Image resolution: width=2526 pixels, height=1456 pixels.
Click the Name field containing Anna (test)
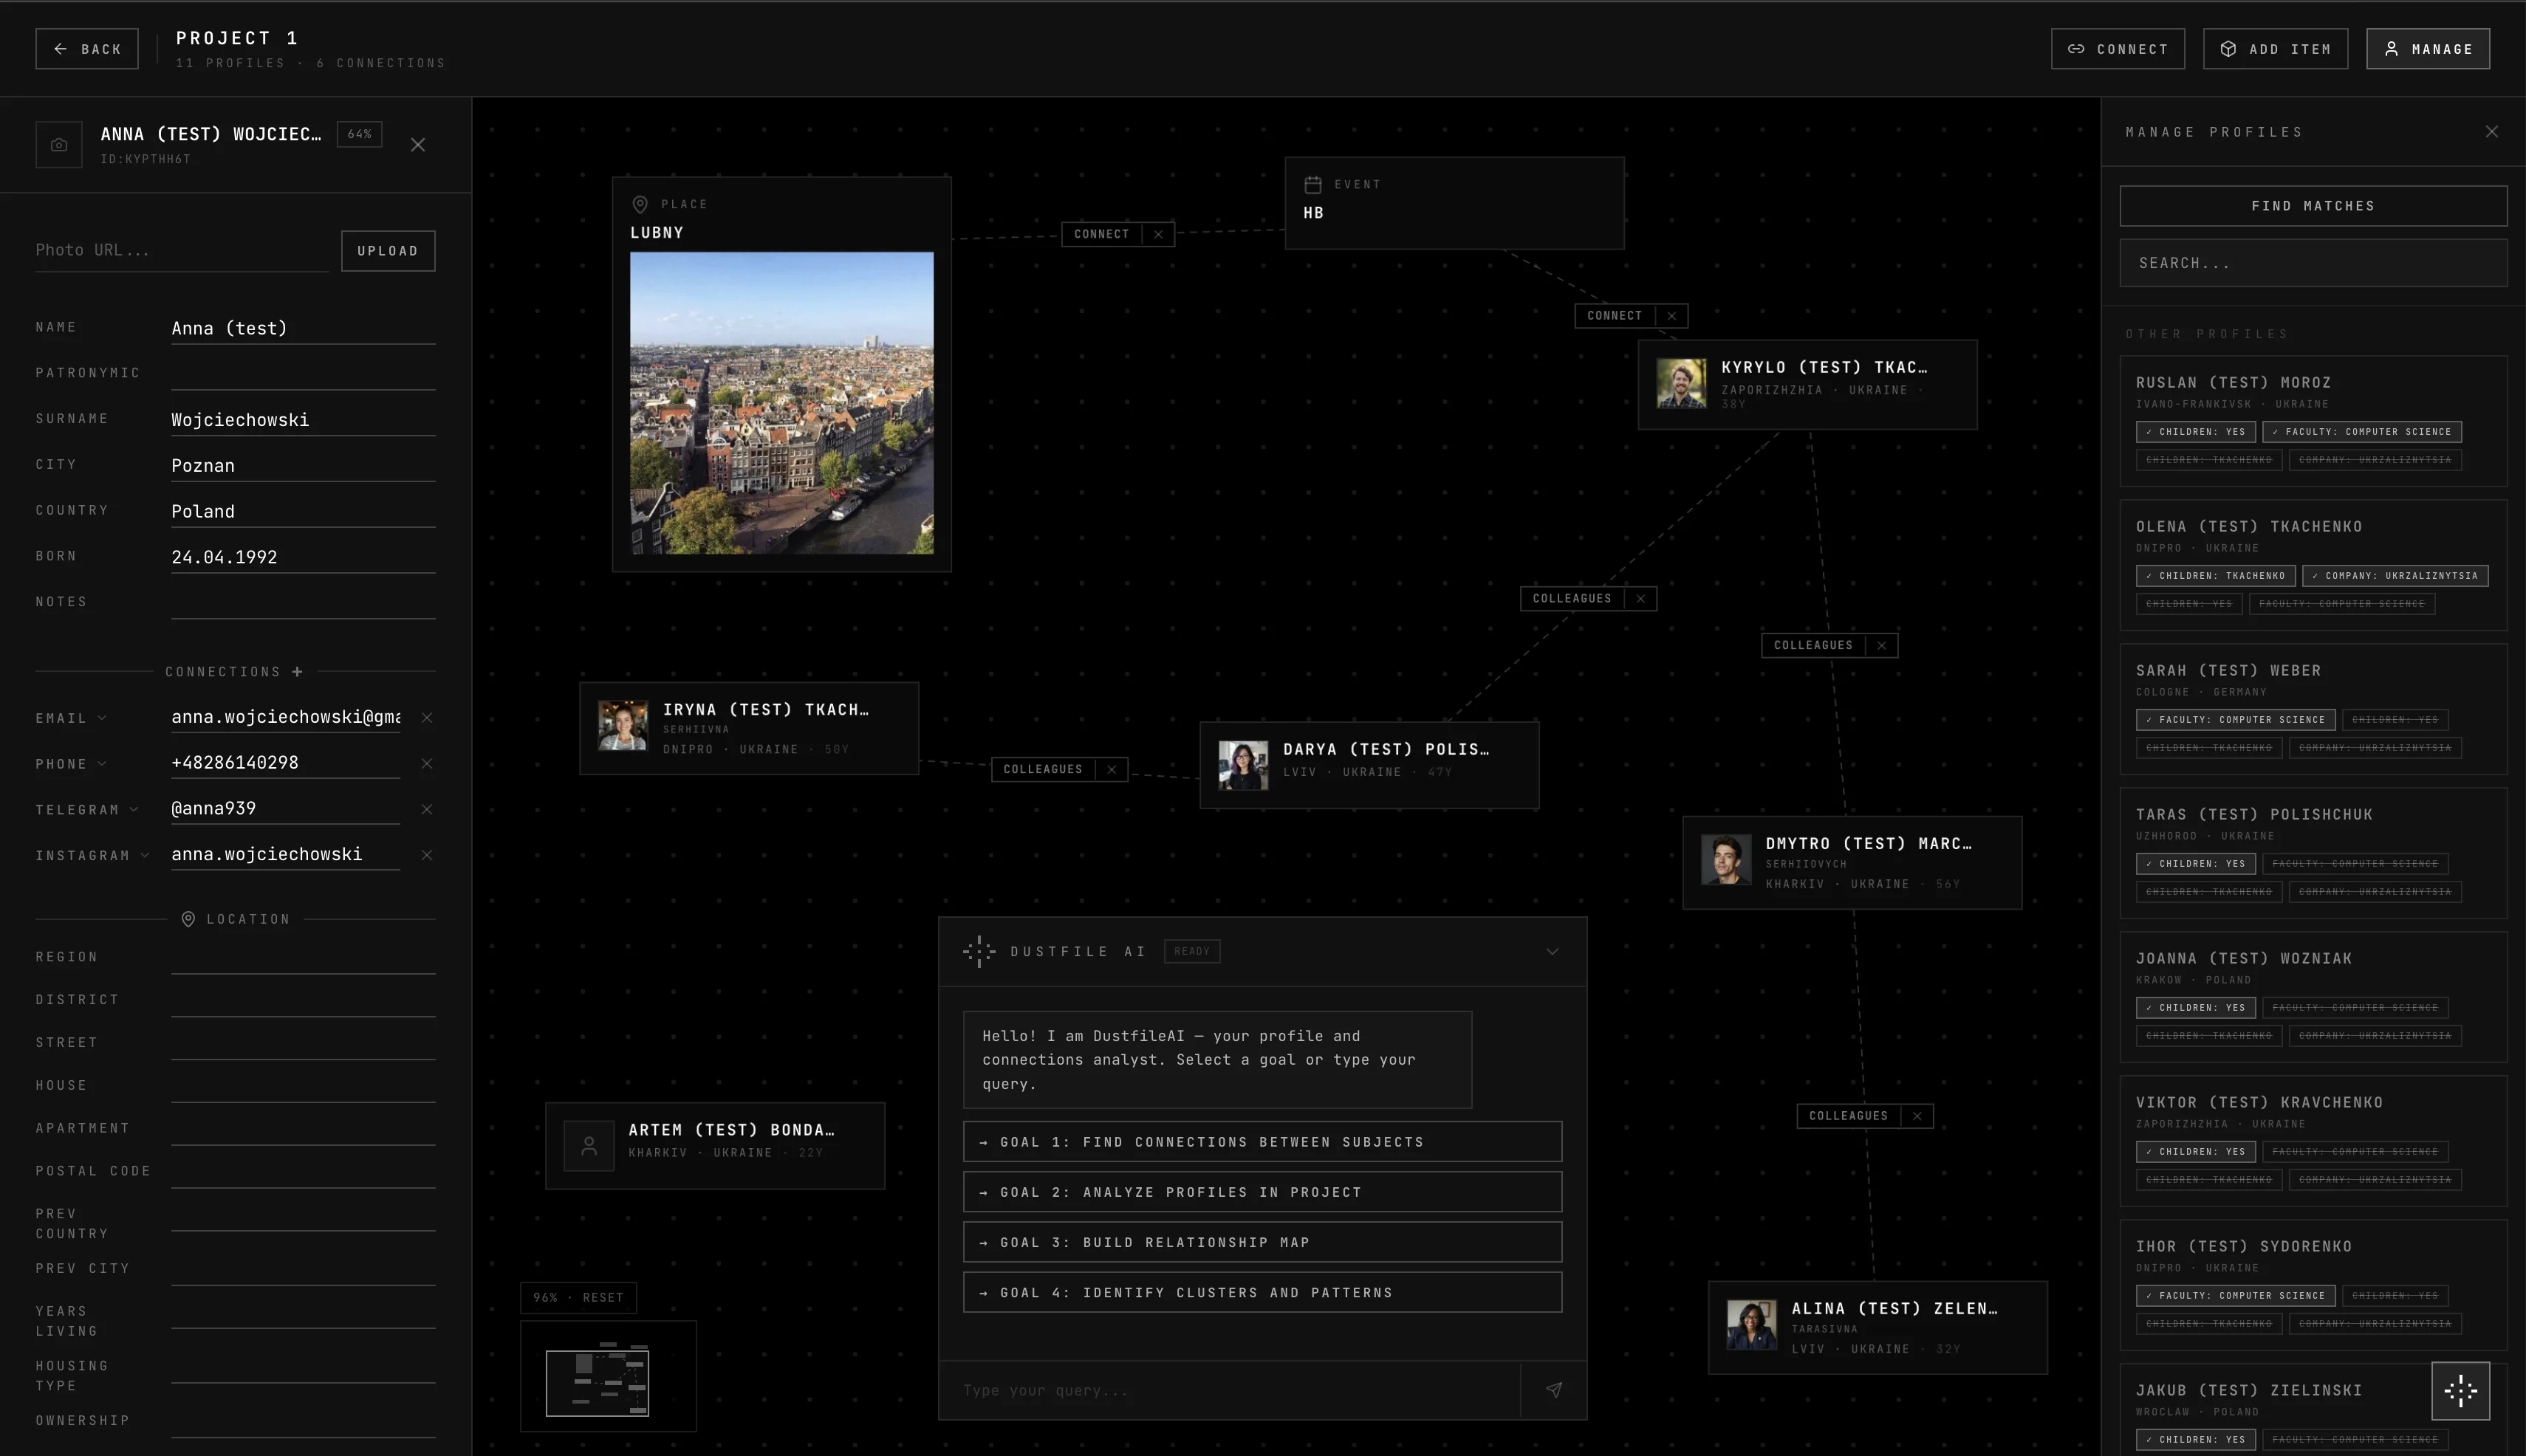(x=303, y=328)
